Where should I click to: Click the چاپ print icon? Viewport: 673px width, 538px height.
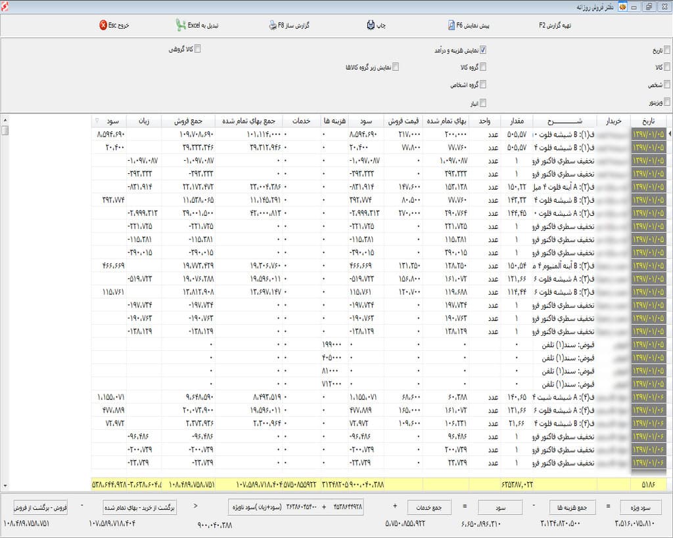pyautogui.click(x=371, y=26)
